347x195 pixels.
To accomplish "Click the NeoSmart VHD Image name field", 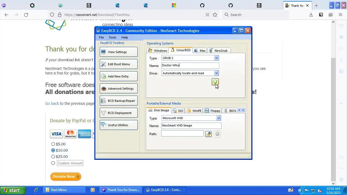I will (x=191, y=125).
